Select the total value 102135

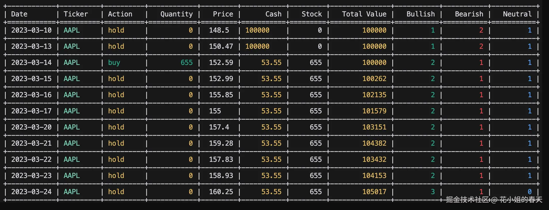click(x=374, y=95)
